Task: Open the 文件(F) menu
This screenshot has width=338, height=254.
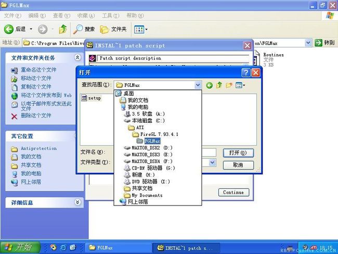Action: (x=12, y=16)
